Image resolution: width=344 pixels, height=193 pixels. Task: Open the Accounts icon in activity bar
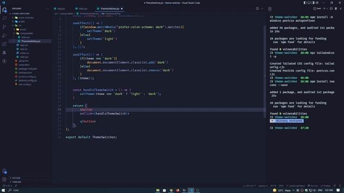4,171
